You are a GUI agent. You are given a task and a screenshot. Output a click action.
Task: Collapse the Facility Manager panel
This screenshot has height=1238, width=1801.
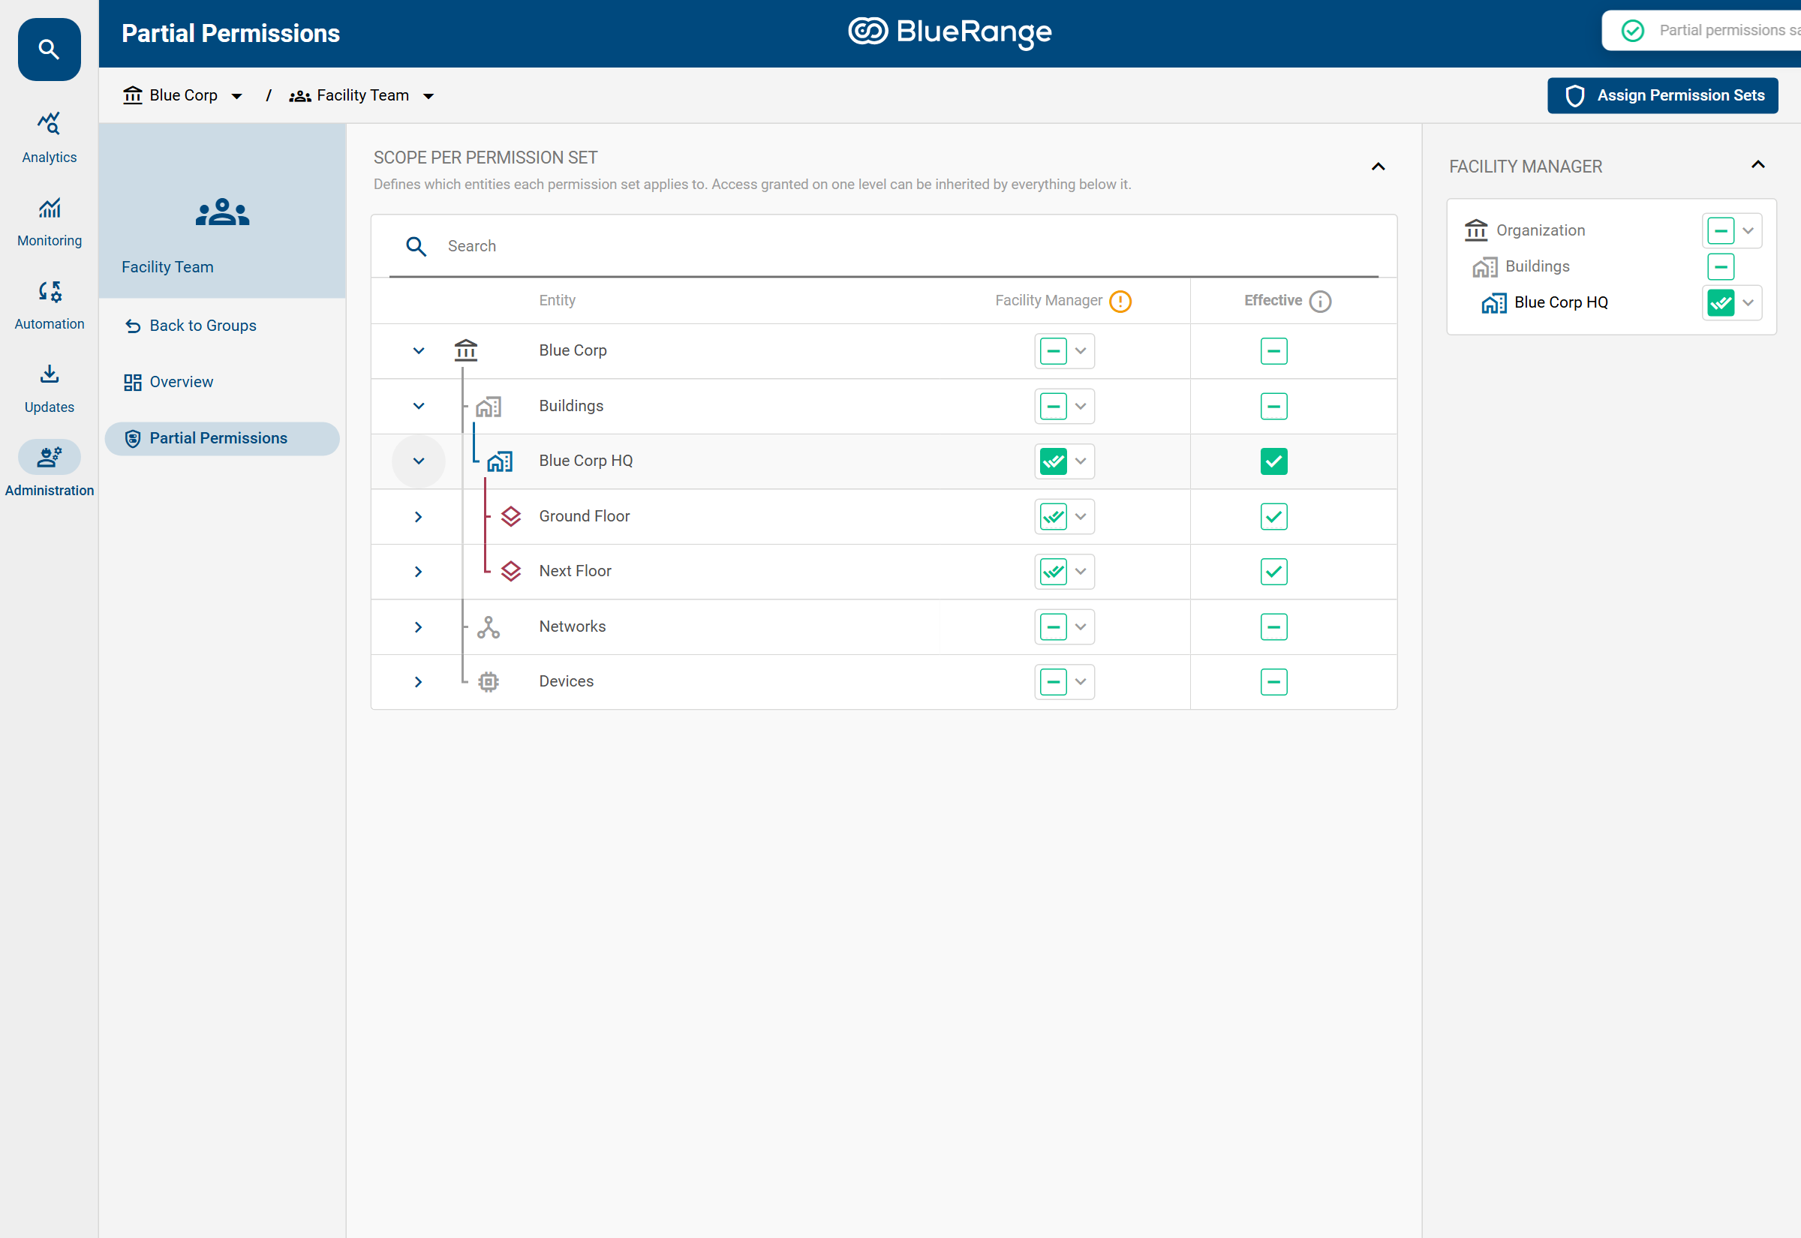(x=1757, y=164)
